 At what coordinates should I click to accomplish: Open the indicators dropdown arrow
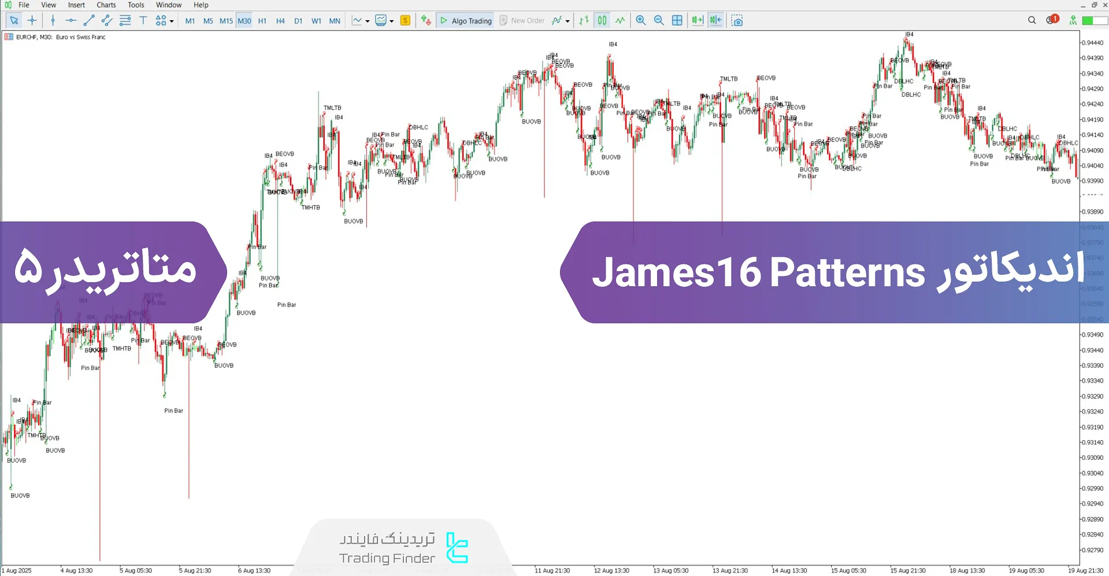tap(392, 20)
